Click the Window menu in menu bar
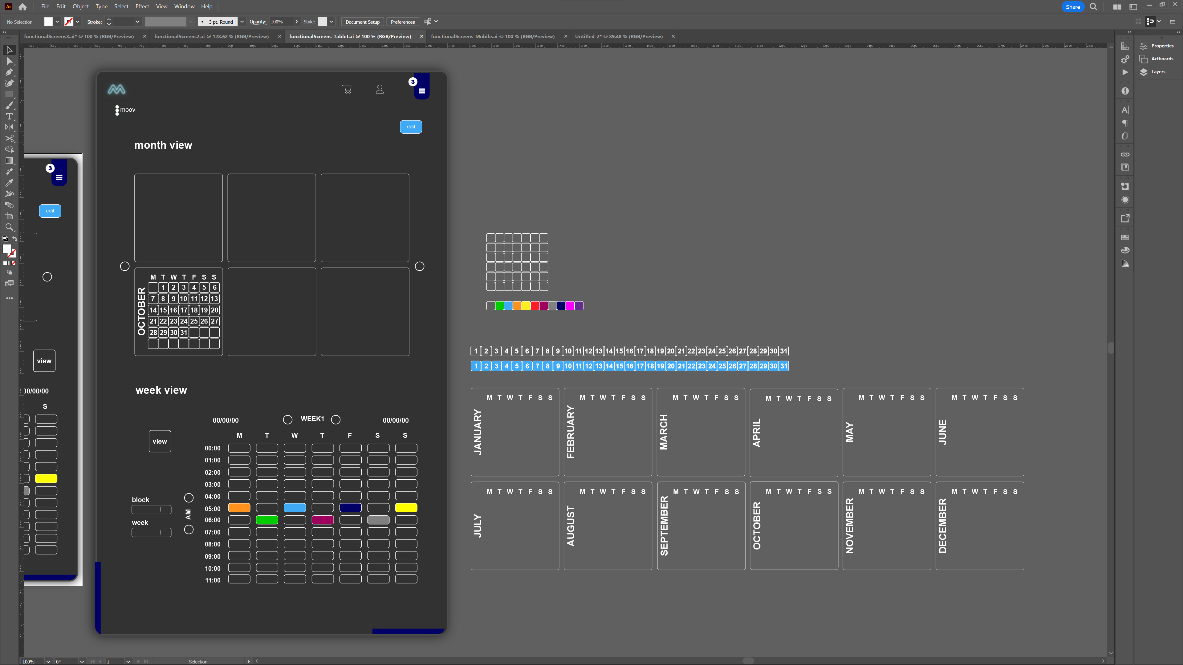The height and width of the screenshot is (665, 1183). click(x=185, y=6)
